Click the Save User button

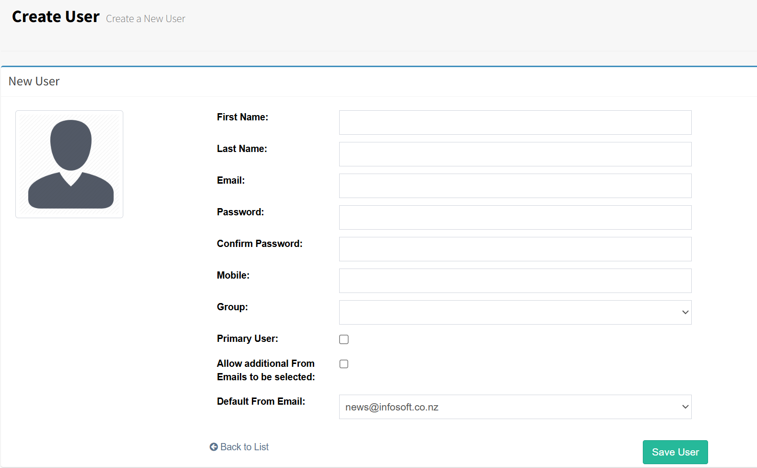click(675, 452)
